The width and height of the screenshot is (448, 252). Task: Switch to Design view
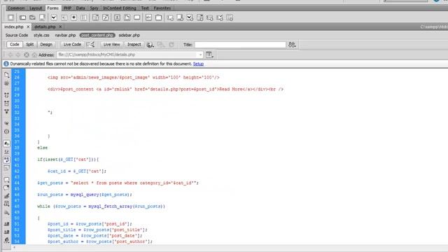coord(46,45)
